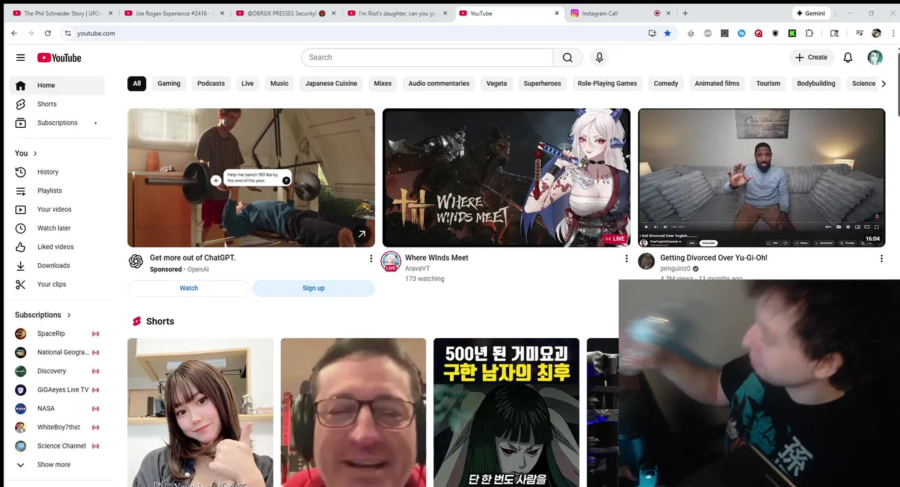900x487 pixels.
Task: Select the Comedy filter chip
Action: (666, 84)
